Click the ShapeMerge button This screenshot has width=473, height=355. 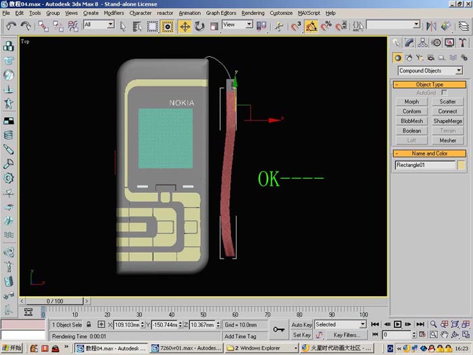[x=447, y=121]
